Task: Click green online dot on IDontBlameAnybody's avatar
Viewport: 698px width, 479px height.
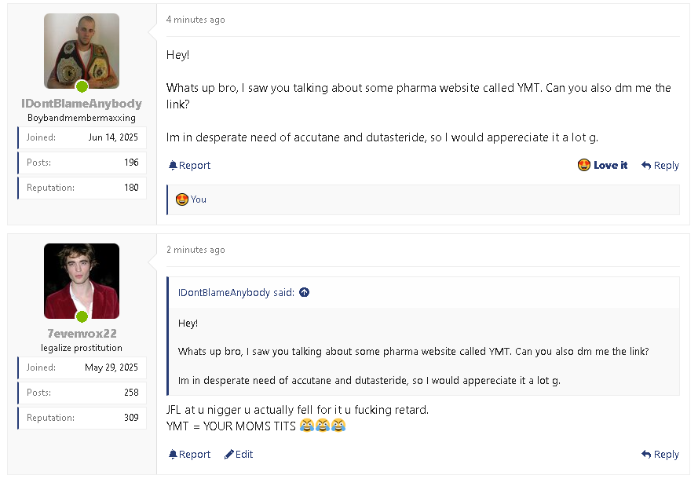Action: point(82,86)
